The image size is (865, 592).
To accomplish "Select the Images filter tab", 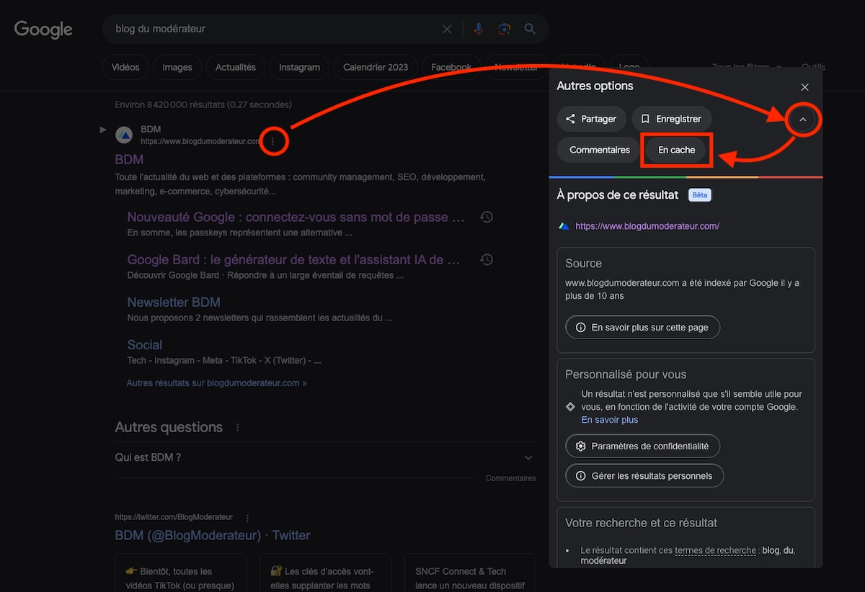I will click(177, 67).
